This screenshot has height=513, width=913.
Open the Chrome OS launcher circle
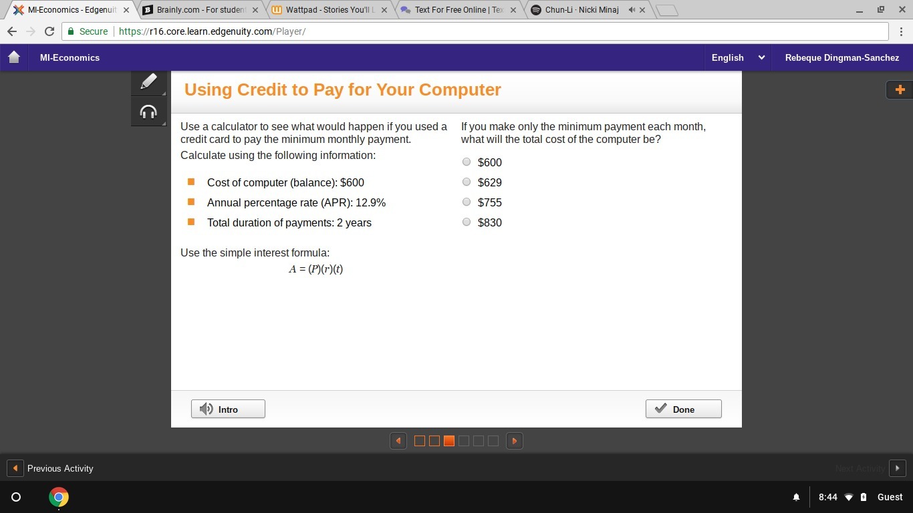(x=16, y=497)
